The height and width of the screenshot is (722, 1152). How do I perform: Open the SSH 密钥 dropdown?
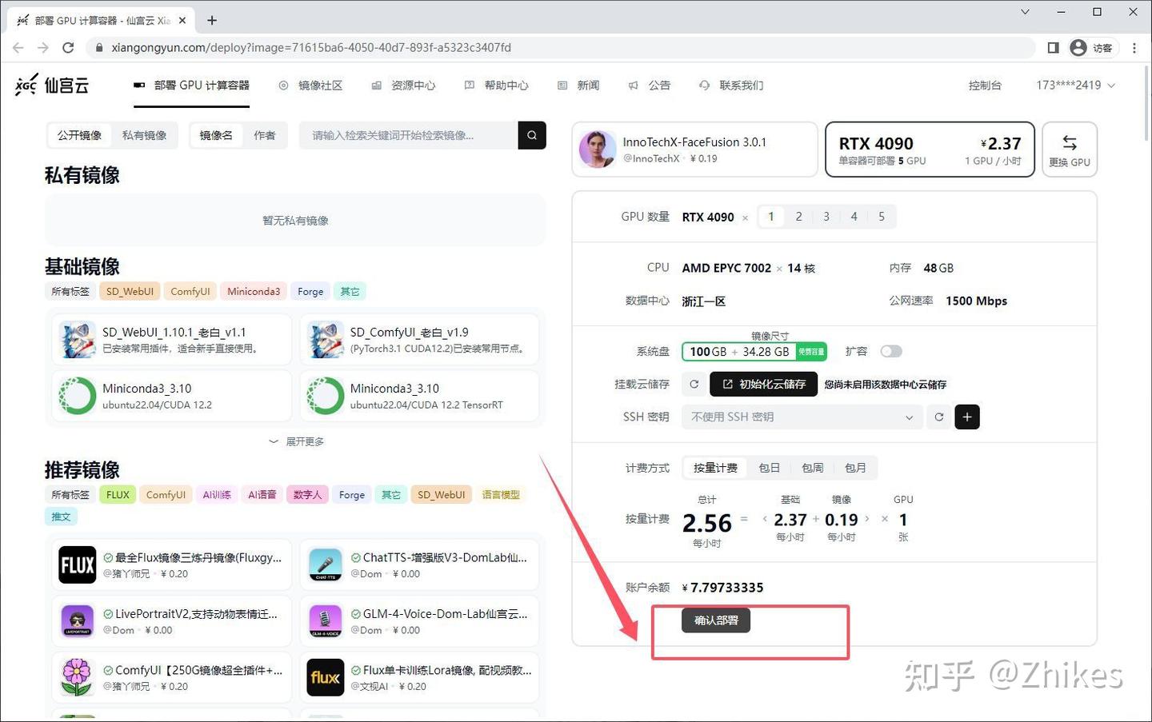[x=801, y=417]
